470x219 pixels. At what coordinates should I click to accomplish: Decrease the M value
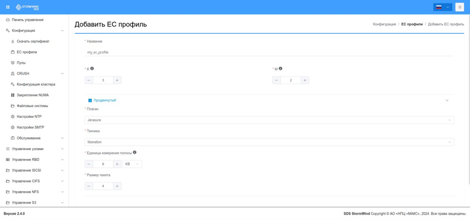coord(276,80)
